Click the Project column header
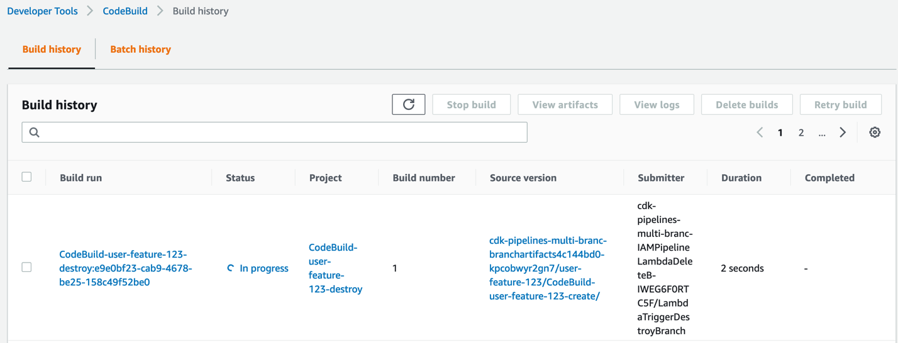This screenshot has height=343, width=898. pyautogui.click(x=326, y=178)
